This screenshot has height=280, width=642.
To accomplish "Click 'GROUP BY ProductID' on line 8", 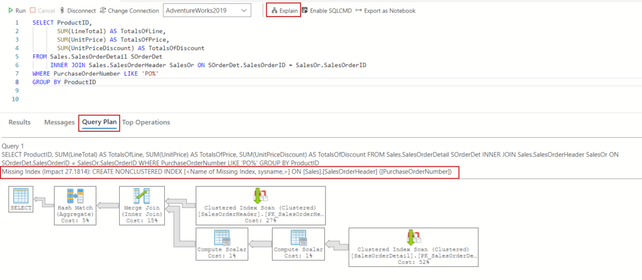I will pos(64,82).
